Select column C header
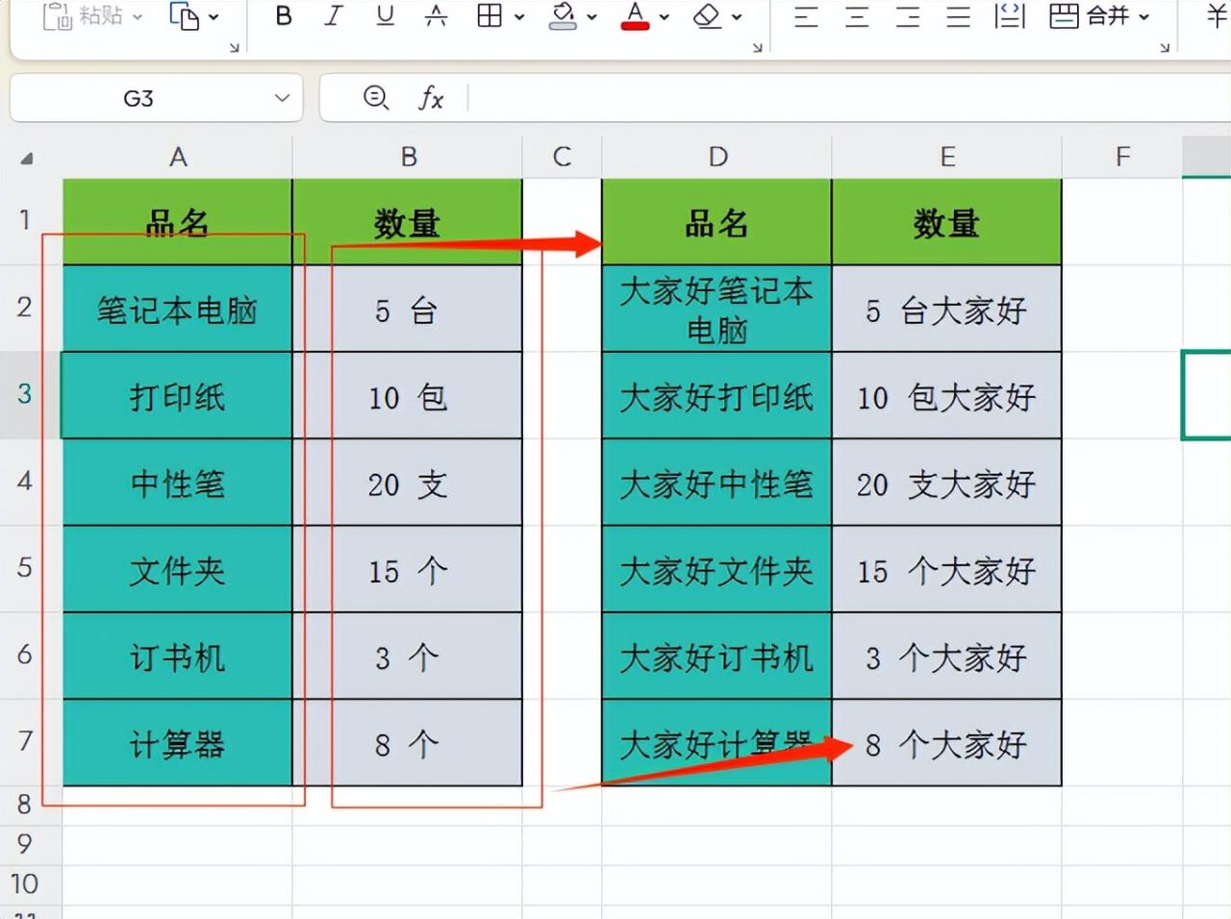The width and height of the screenshot is (1231, 919). click(x=562, y=157)
